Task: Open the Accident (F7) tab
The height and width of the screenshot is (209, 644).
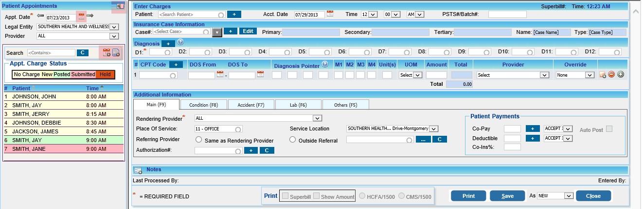Action: [250, 105]
